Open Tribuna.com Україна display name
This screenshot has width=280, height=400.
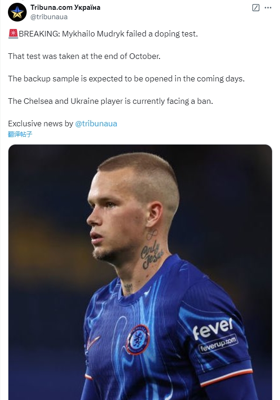tap(65, 7)
